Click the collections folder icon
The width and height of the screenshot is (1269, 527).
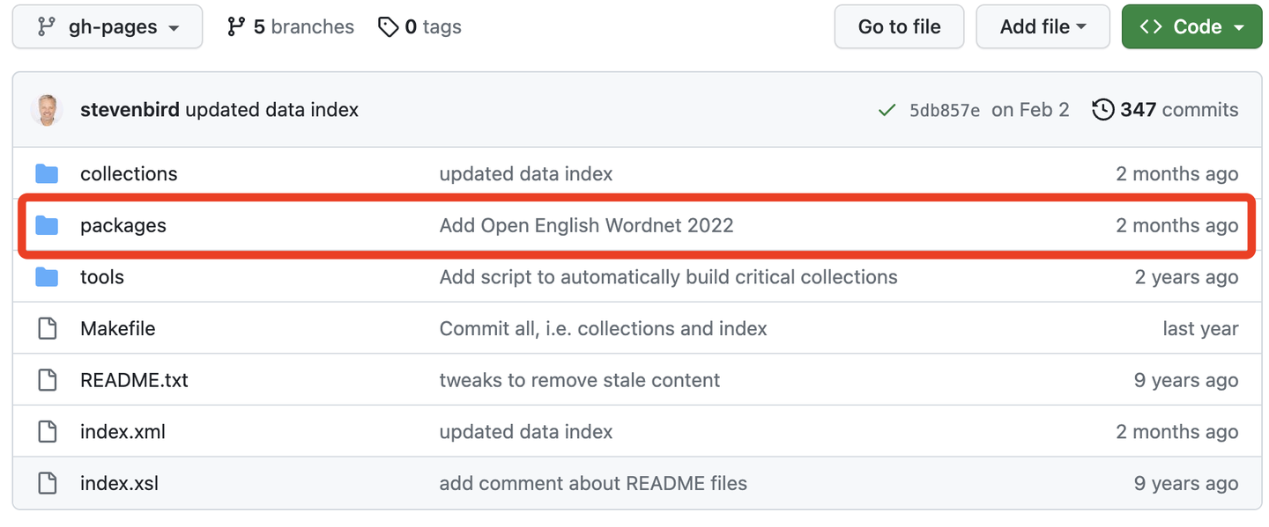tap(47, 174)
